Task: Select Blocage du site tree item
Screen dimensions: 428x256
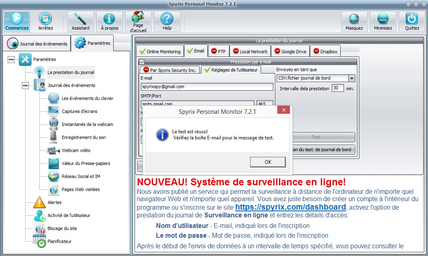Action: tap(62, 228)
